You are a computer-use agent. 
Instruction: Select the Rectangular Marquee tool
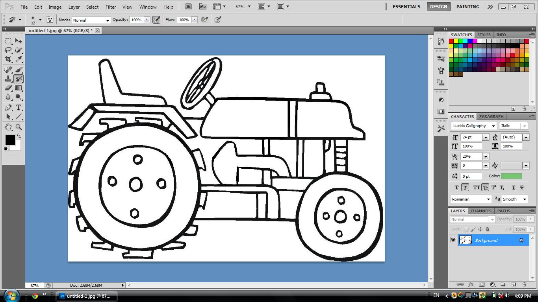8,41
